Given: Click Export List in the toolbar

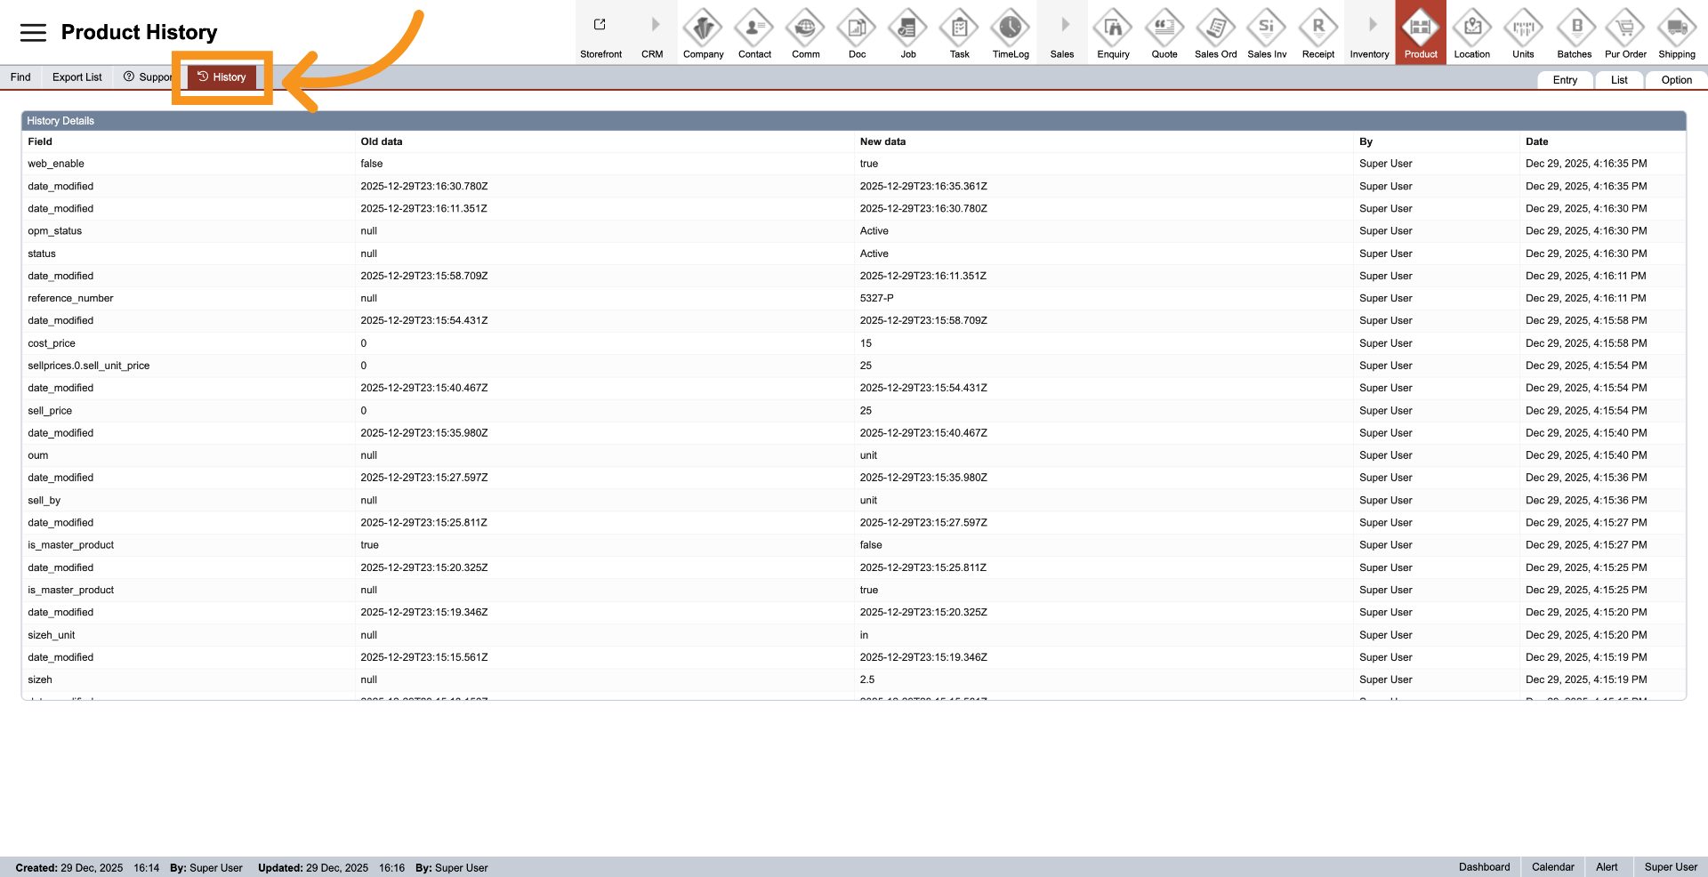Looking at the screenshot, I should tap(77, 77).
